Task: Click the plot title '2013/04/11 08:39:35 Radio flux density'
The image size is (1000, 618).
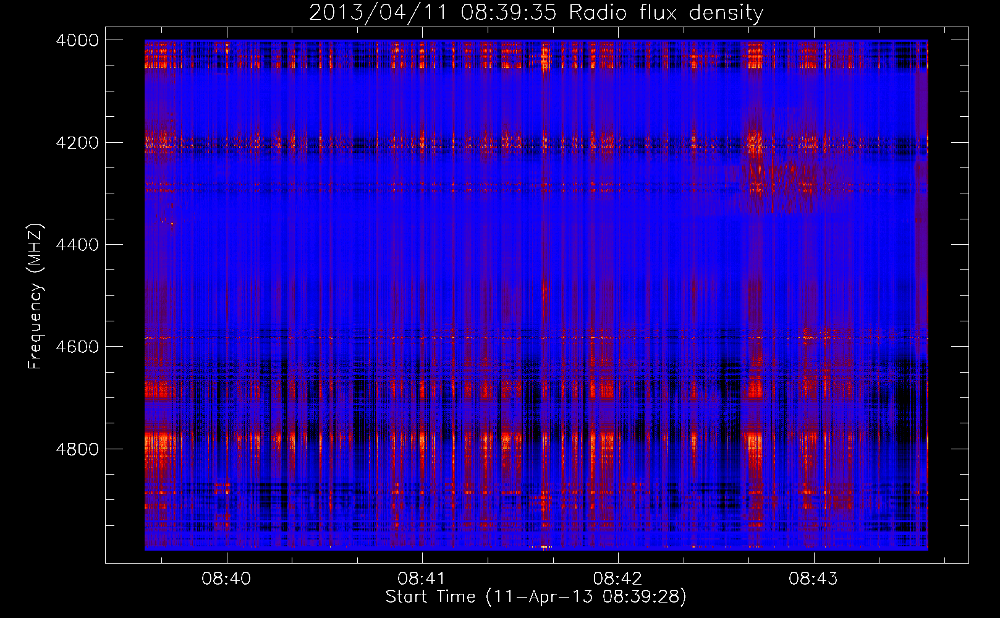Action: point(536,12)
